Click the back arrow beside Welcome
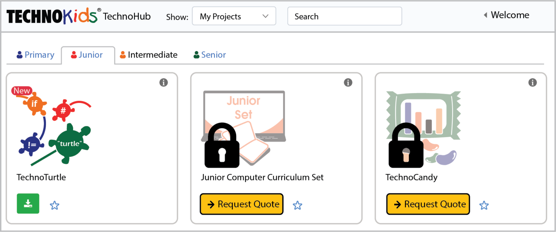This screenshot has height=232, width=556. pos(485,15)
